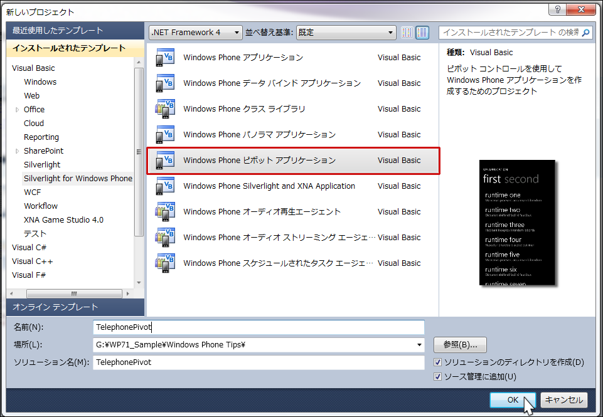Image resolution: width=603 pixels, height=417 pixels.
Task: Select Visual C++ in the tree
Action: 32,261
